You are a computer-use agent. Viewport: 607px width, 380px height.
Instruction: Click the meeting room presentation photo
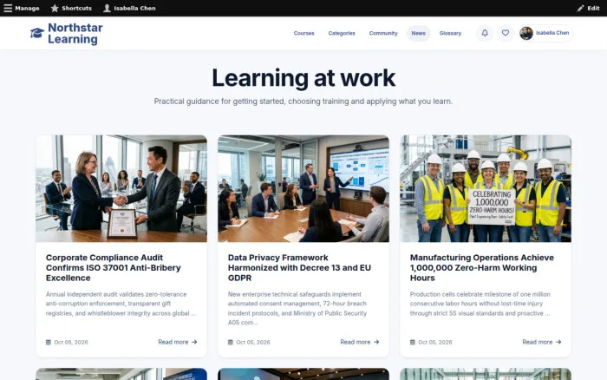(x=303, y=188)
